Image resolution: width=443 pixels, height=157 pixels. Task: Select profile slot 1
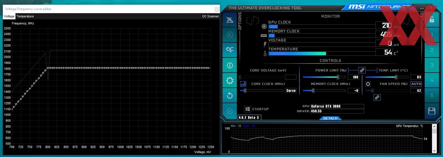click(432, 35)
